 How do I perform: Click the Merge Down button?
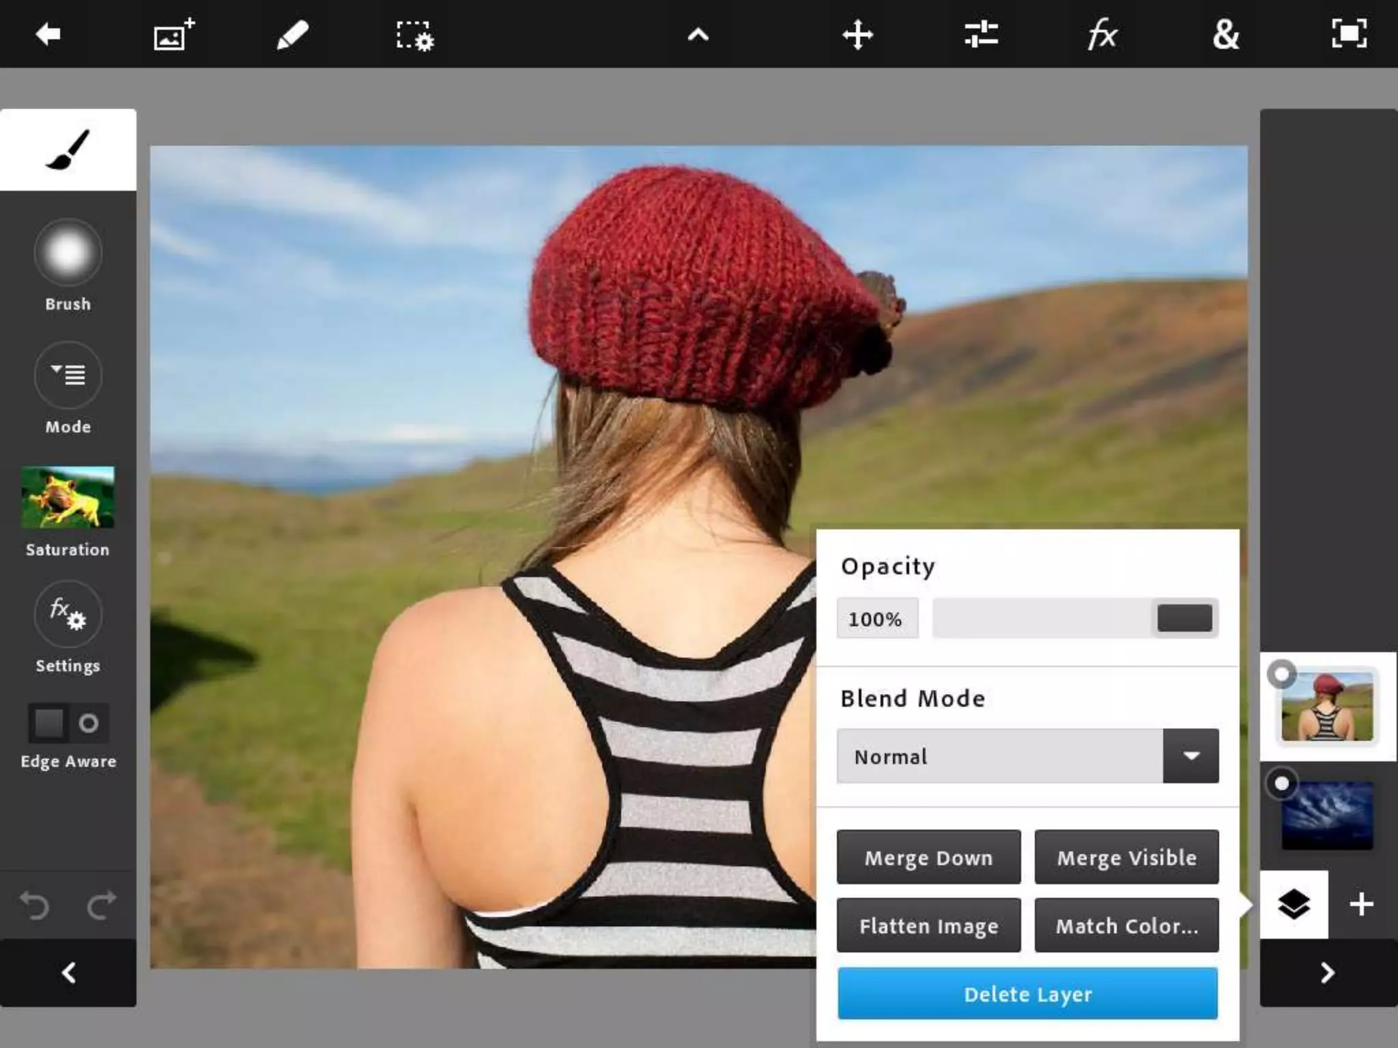point(928,857)
